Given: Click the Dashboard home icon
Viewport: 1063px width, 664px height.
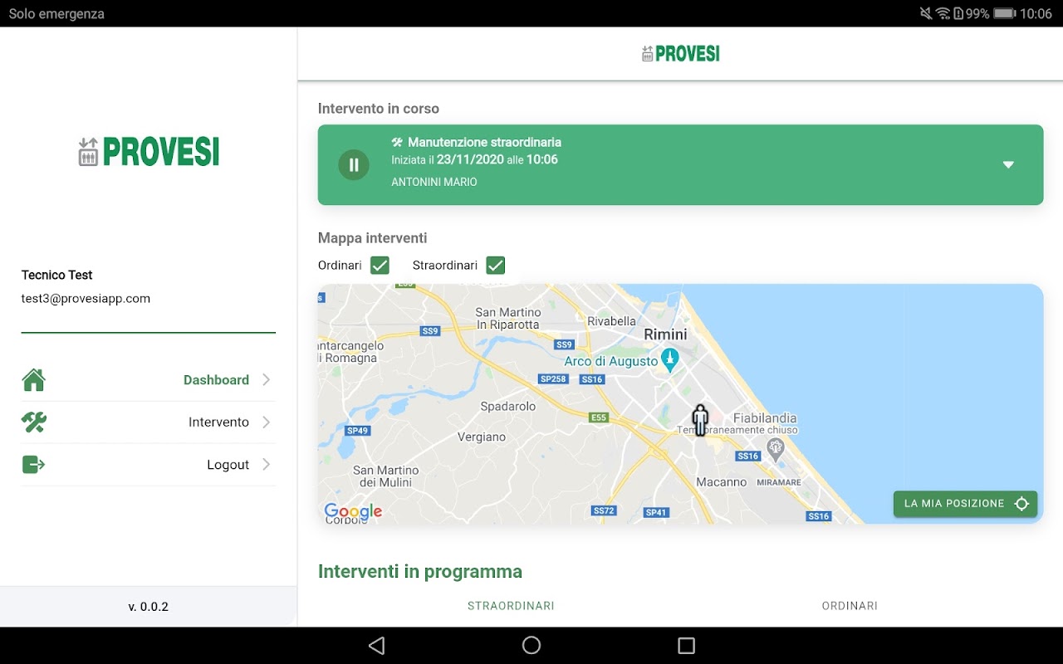Looking at the screenshot, I should point(34,380).
